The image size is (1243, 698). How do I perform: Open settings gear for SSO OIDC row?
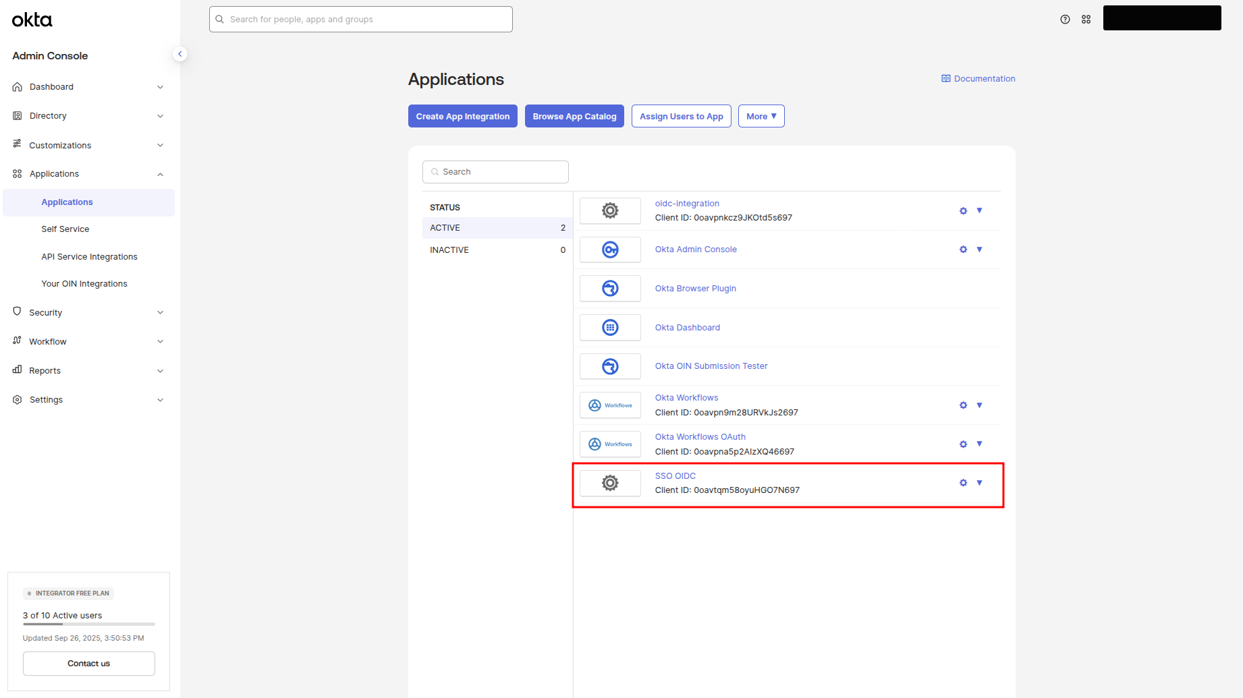963,483
